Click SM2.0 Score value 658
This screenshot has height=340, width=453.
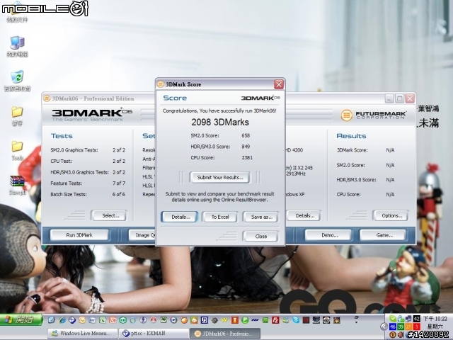tap(246, 135)
